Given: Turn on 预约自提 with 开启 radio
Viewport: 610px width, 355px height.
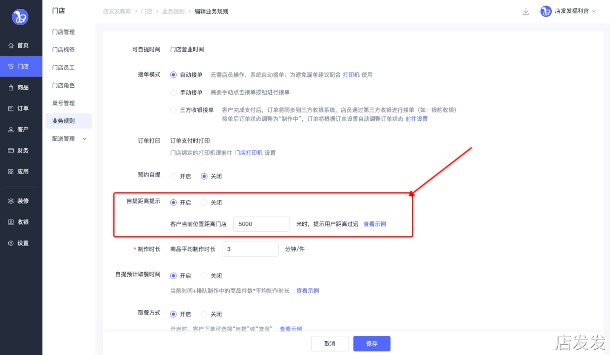Looking at the screenshot, I should coord(173,176).
